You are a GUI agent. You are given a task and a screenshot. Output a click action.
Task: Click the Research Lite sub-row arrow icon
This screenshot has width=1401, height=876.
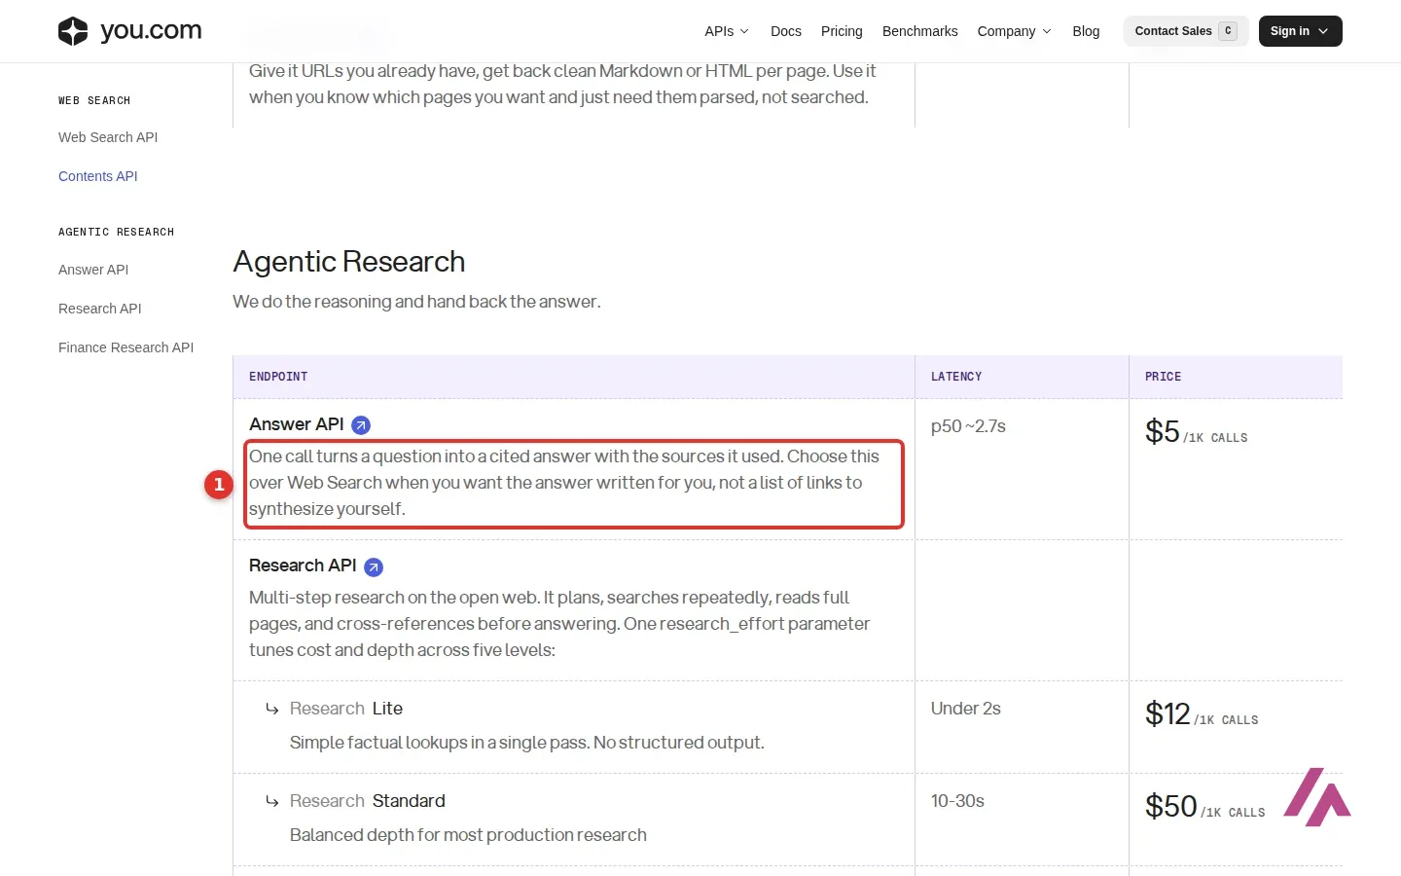pyautogui.click(x=272, y=710)
